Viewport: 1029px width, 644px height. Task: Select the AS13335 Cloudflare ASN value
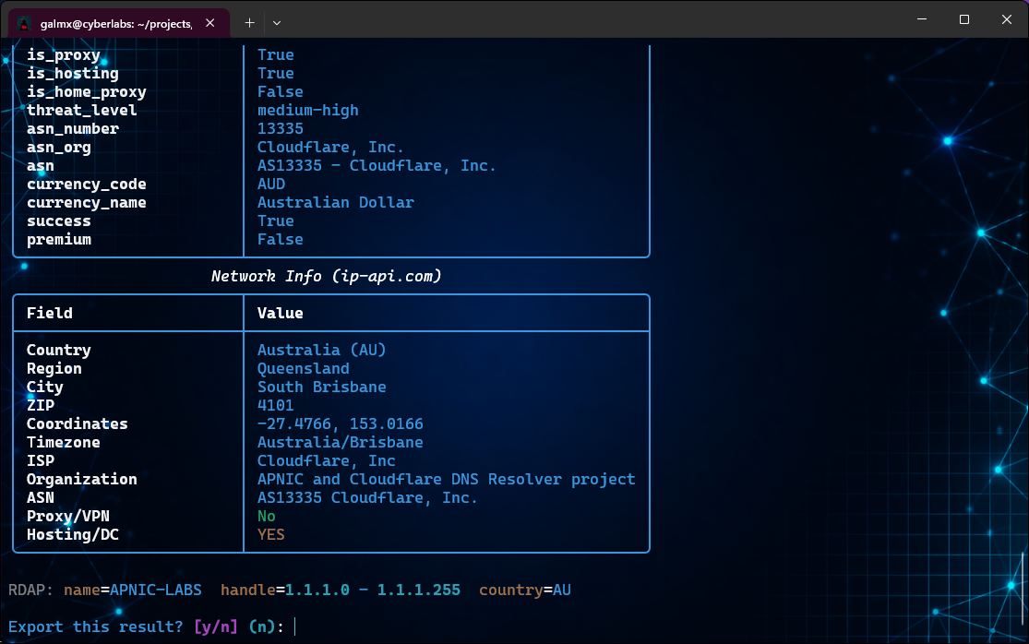point(367,497)
